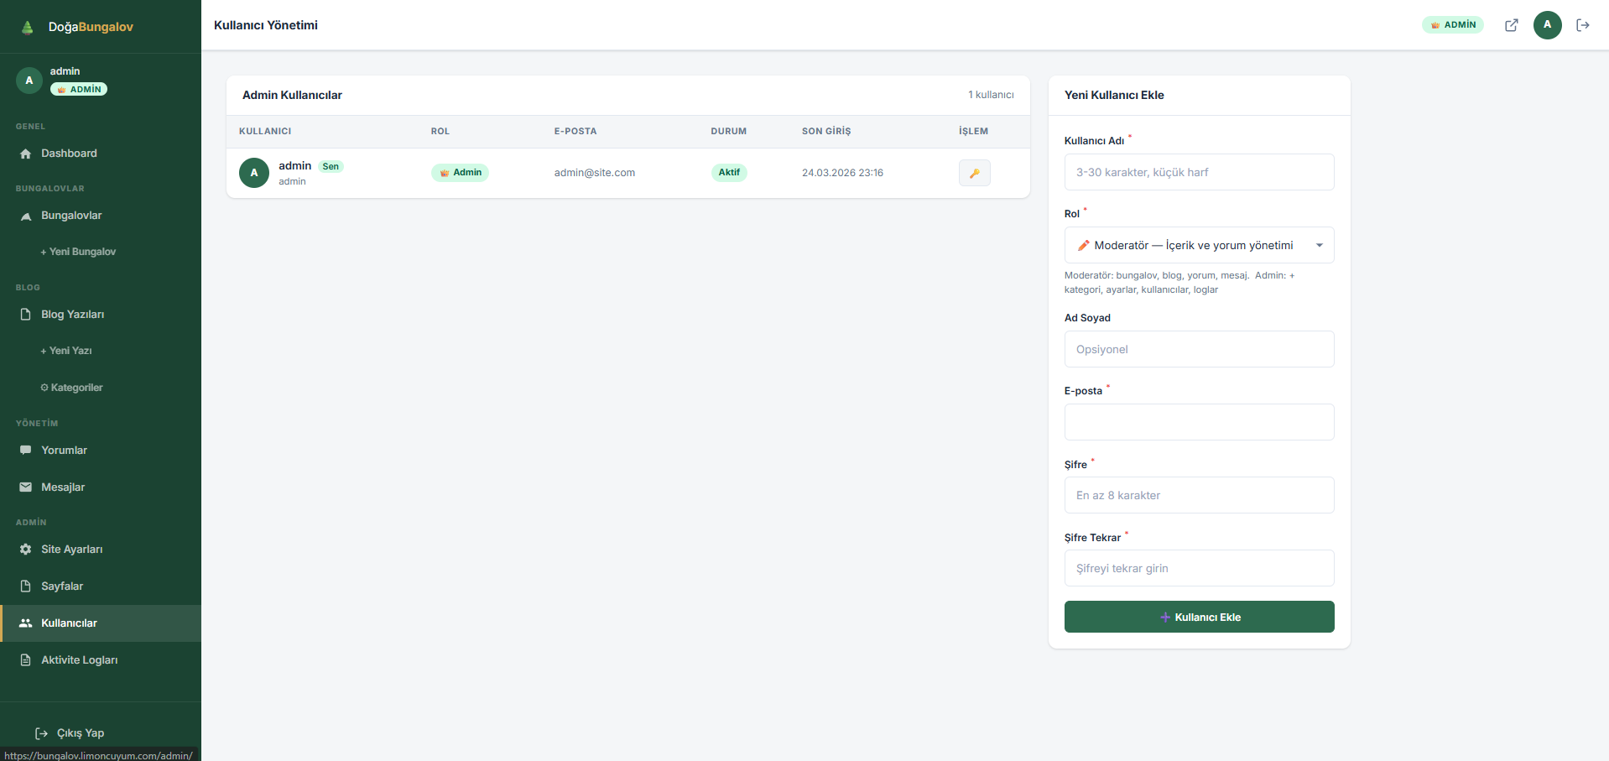Click the user avatar in top bar
This screenshot has height=761, width=1609.
click(1547, 25)
